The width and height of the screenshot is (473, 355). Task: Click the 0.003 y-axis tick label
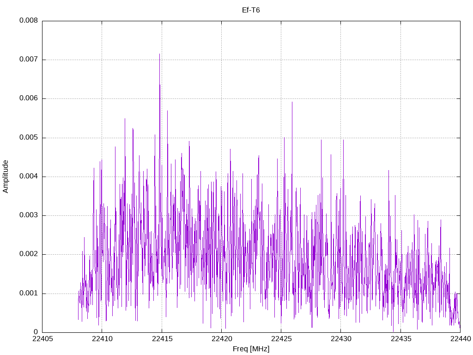tap(29, 215)
